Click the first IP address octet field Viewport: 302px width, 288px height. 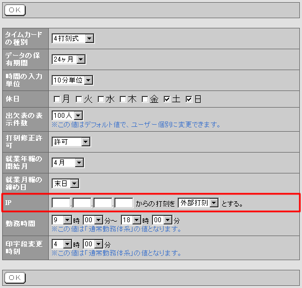coord(61,203)
